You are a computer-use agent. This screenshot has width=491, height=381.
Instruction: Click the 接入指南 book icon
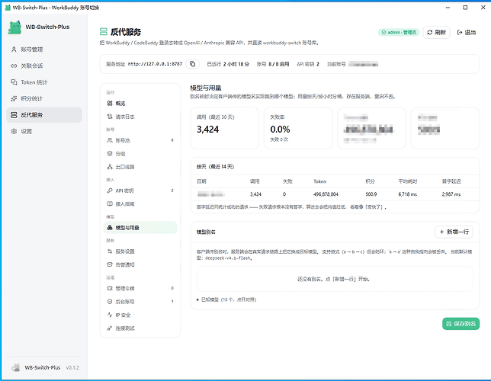(x=110, y=203)
